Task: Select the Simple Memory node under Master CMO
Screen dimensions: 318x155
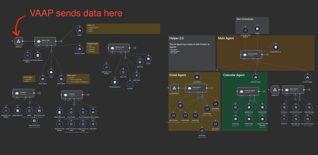Action: (x=38, y=56)
